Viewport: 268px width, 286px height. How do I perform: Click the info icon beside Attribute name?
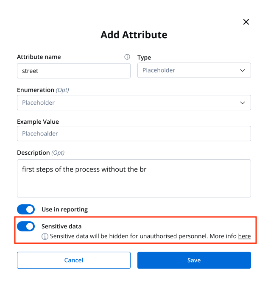tap(127, 57)
